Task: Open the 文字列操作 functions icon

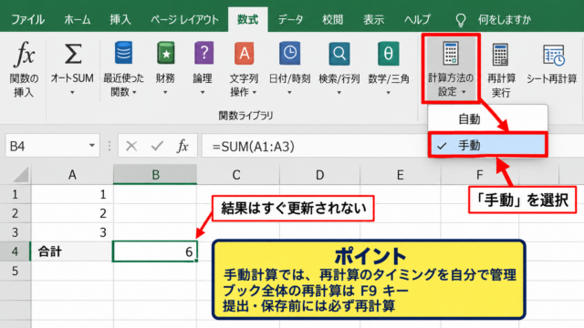Action: pyautogui.click(x=244, y=53)
